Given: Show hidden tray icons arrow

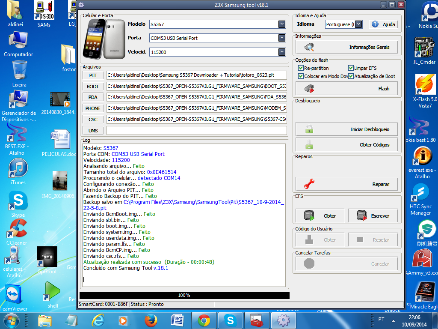Looking at the screenshot, I should pyautogui.click(x=394, y=320).
